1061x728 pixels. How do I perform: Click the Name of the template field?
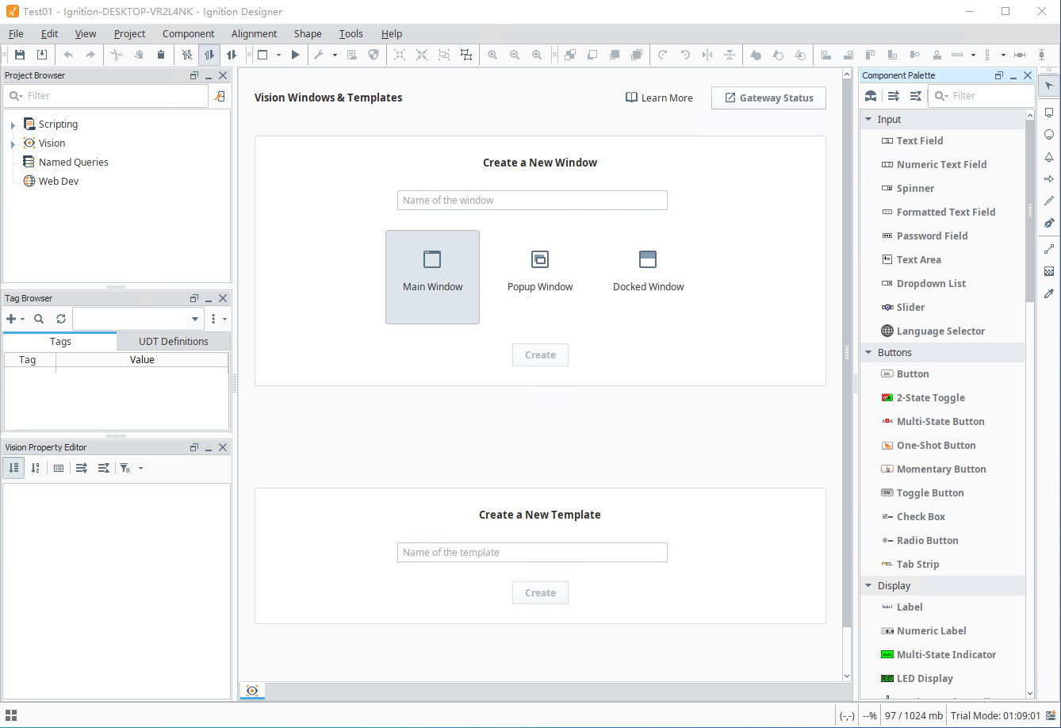tap(532, 552)
